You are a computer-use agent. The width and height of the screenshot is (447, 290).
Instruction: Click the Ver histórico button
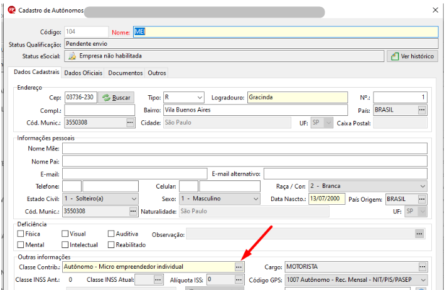tap(412, 56)
